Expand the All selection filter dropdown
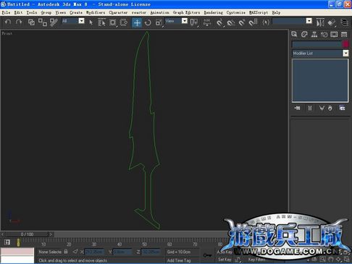Viewport: 352px width, 264px height. point(82,21)
